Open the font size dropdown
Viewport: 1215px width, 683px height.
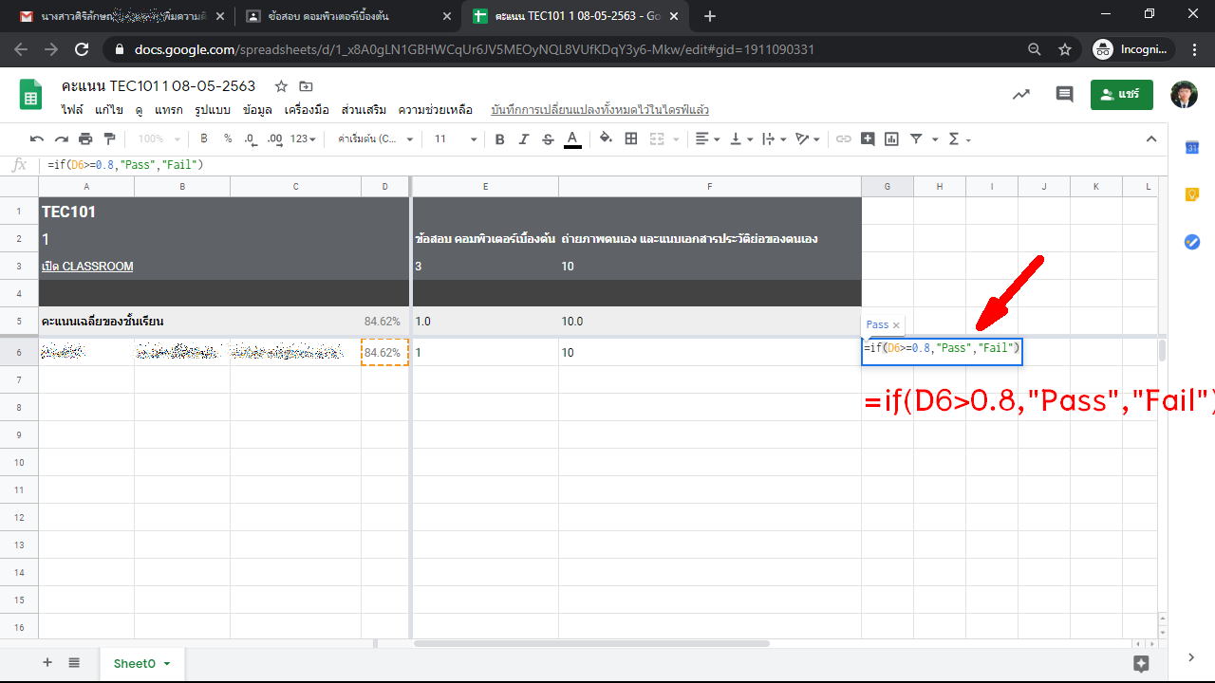pos(456,139)
